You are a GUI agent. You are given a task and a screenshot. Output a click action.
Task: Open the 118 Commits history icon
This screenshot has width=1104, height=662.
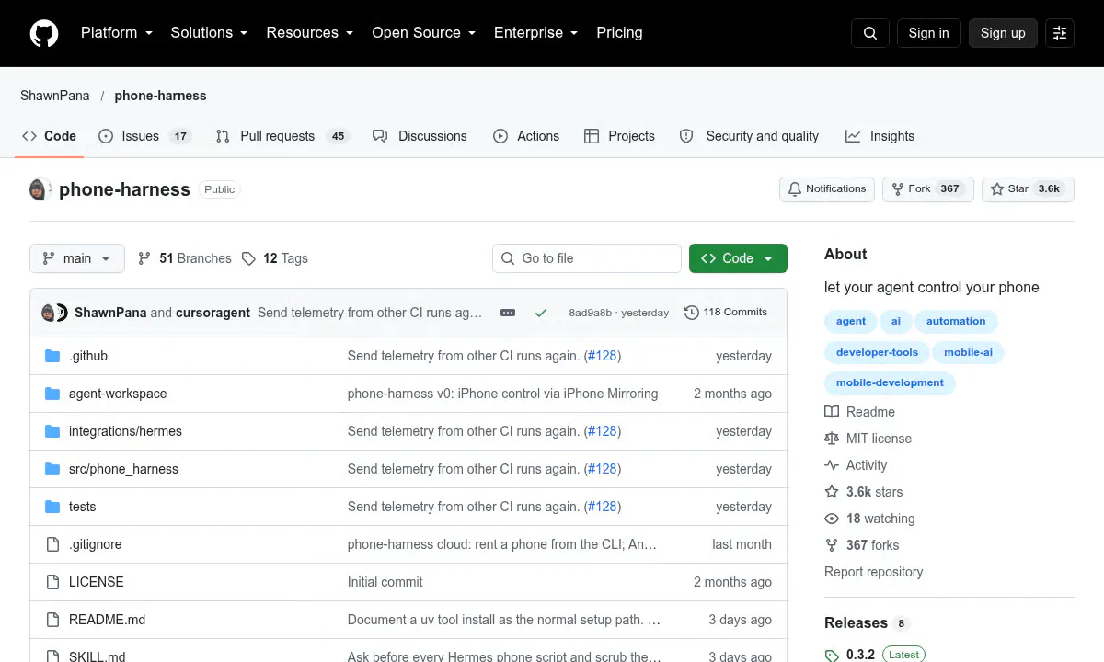(x=692, y=313)
